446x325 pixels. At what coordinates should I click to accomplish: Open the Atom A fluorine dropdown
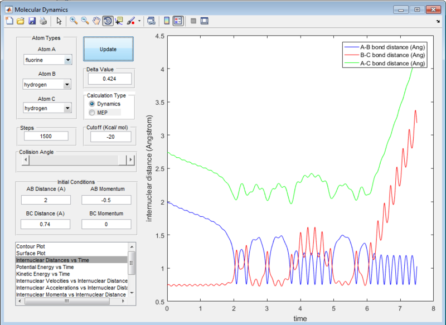[x=47, y=60]
